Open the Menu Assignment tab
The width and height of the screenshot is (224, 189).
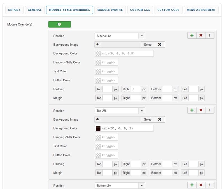pos(201,10)
